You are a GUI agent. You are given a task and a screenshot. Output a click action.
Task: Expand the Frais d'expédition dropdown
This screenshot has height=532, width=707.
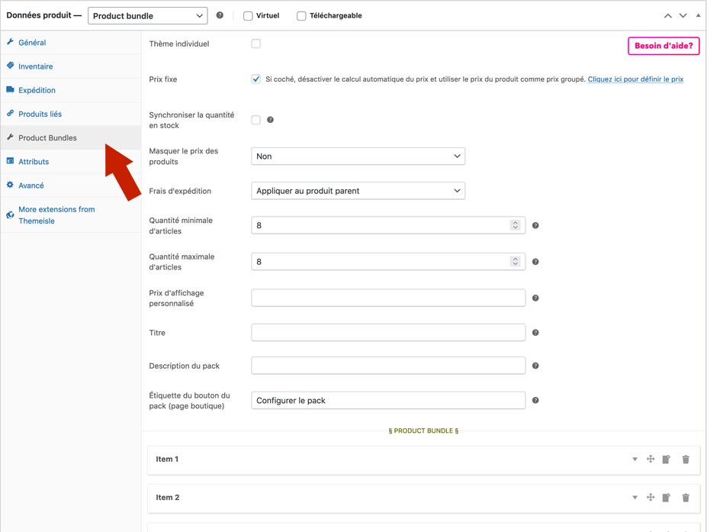tap(358, 191)
